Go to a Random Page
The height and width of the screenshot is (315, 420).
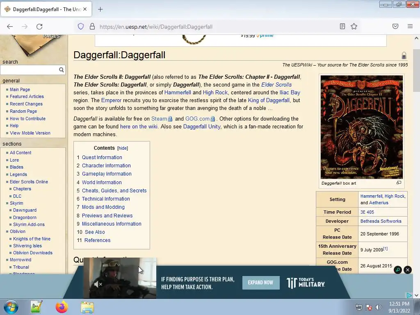pos(23,111)
